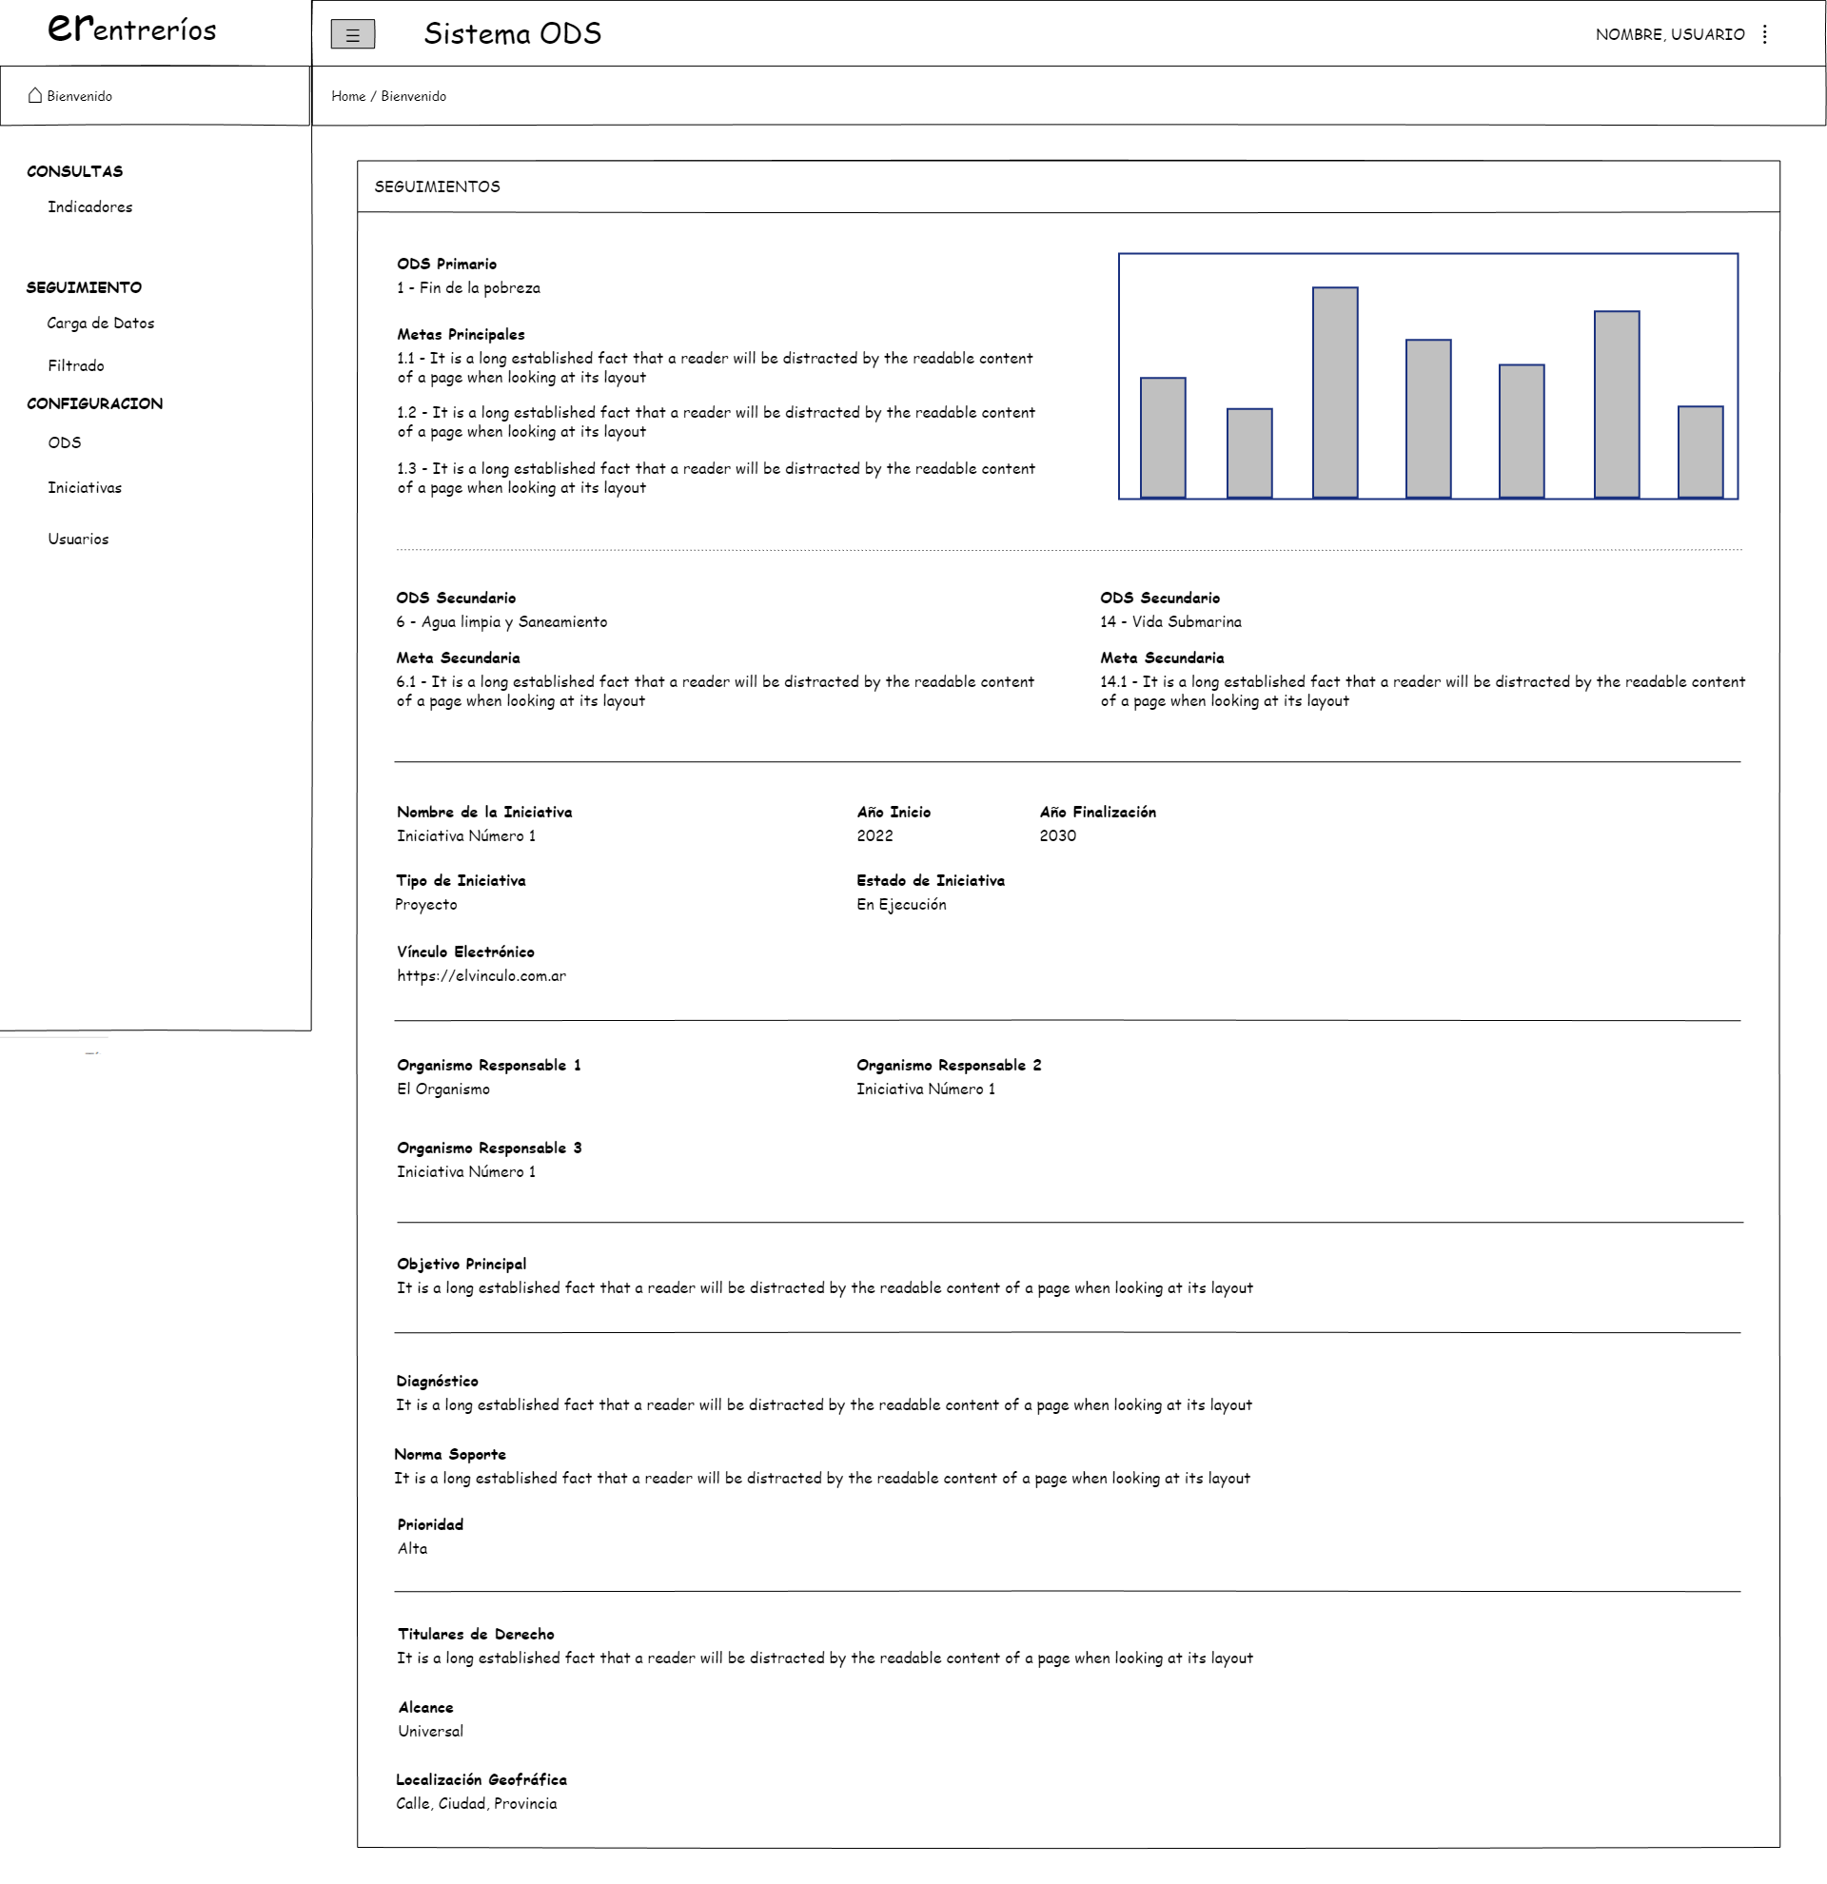This screenshot has height=1884, width=1827.
Task: Click the first bar of the chart
Action: [1163, 438]
